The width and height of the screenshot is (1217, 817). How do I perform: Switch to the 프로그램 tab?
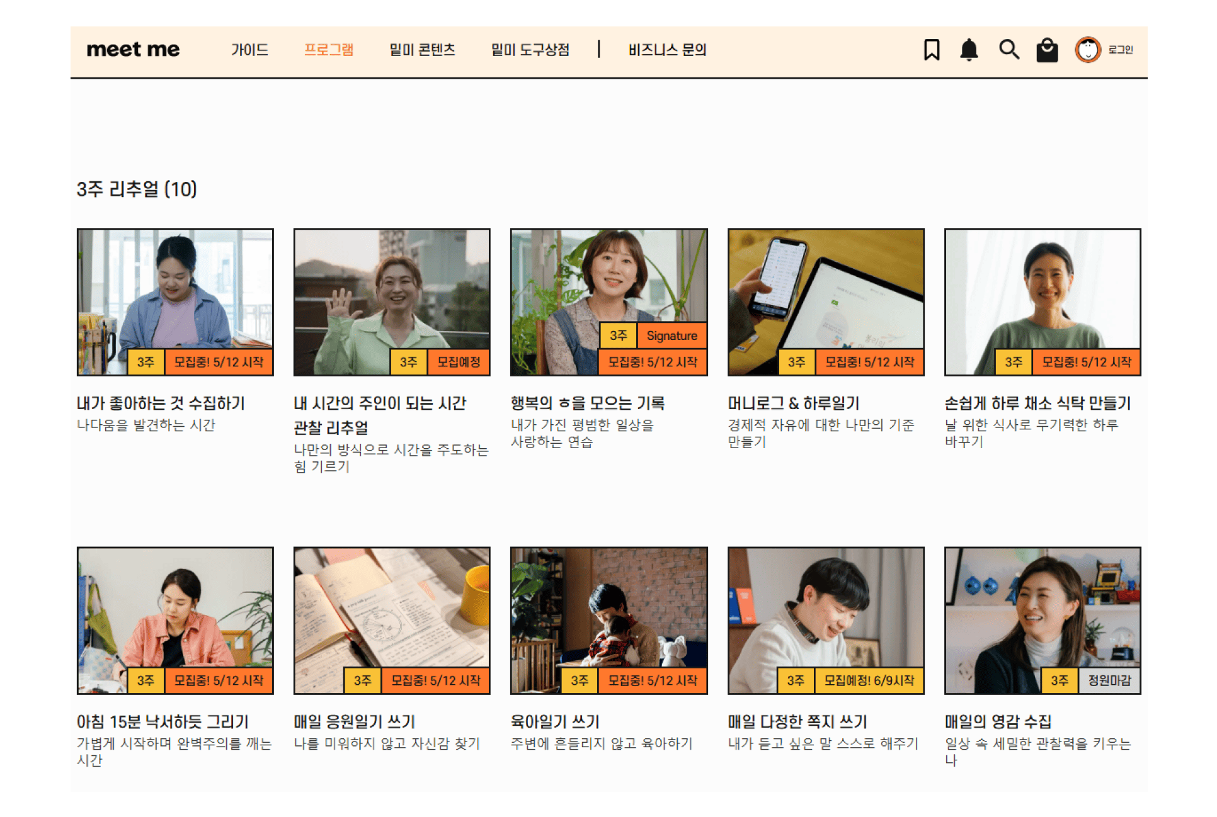330,50
